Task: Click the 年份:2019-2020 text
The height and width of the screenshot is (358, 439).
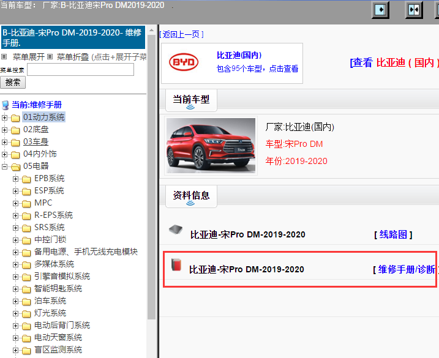Action: pos(296,161)
